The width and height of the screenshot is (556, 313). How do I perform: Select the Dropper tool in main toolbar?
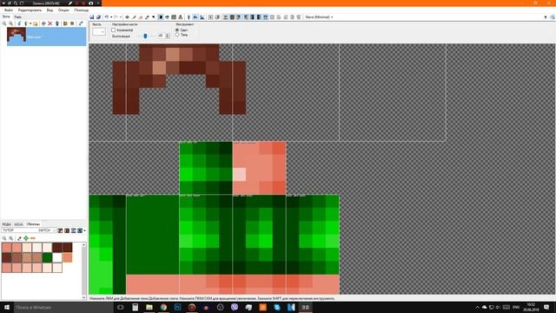(x=147, y=17)
